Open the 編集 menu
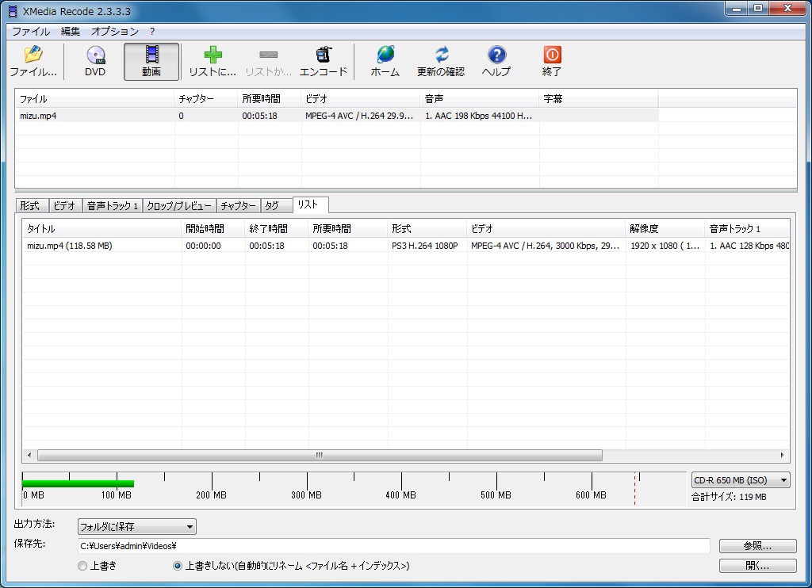812x588 pixels. click(x=71, y=32)
